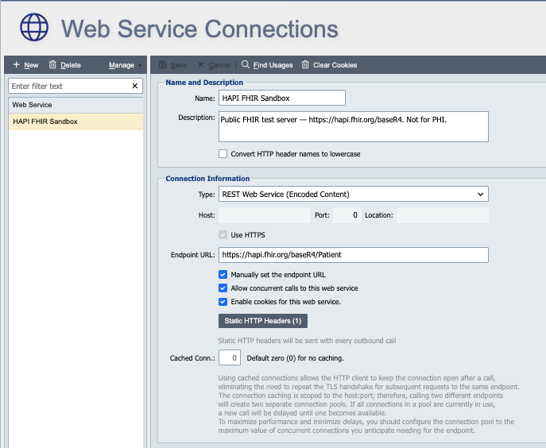Click the Connection Information section title
The image size is (546, 448).
coord(207,179)
